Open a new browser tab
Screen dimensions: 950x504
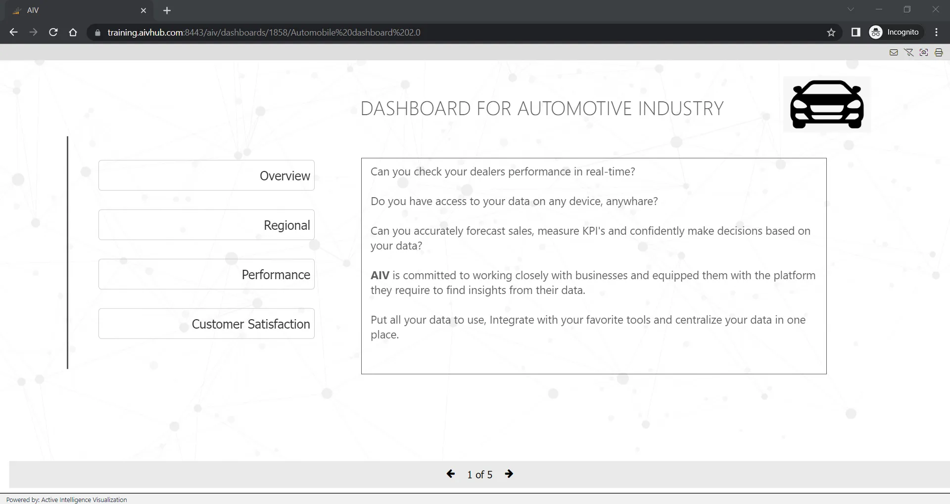click(167, 10)
